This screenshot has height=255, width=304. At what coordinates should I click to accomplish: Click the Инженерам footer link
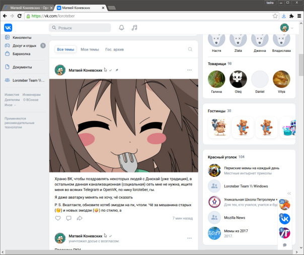pos(31,95)
